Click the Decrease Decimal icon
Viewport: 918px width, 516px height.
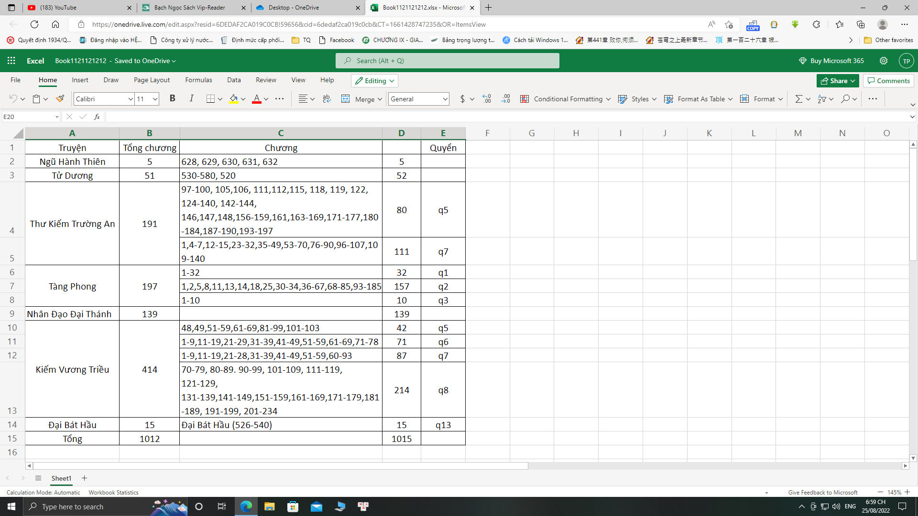point(505,99)
